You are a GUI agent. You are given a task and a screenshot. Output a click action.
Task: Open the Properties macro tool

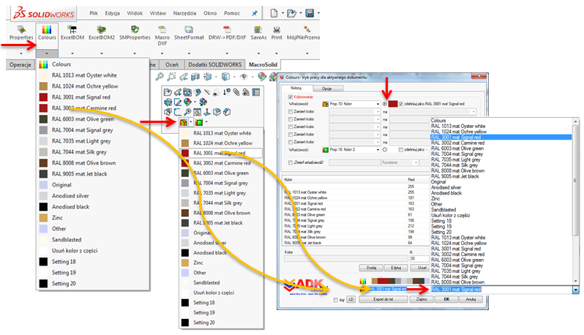[x=21, y=33]
